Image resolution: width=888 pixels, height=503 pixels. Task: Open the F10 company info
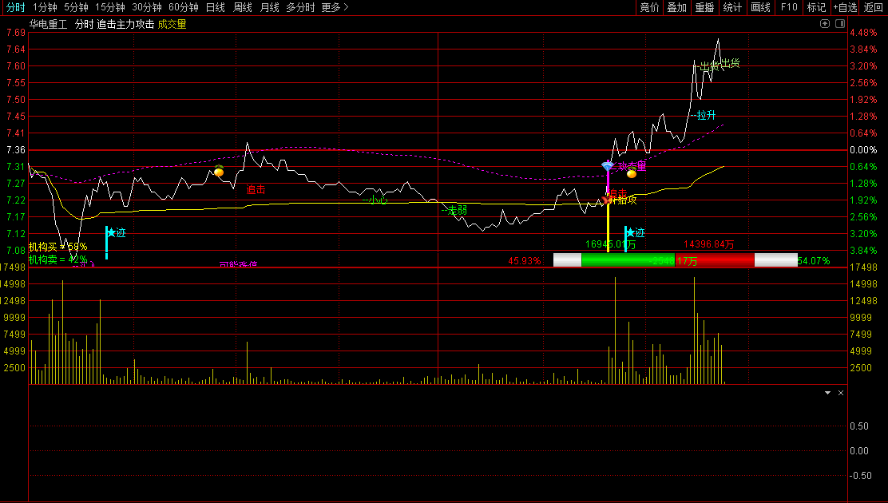pyautogui.click(x=789, y=7)
